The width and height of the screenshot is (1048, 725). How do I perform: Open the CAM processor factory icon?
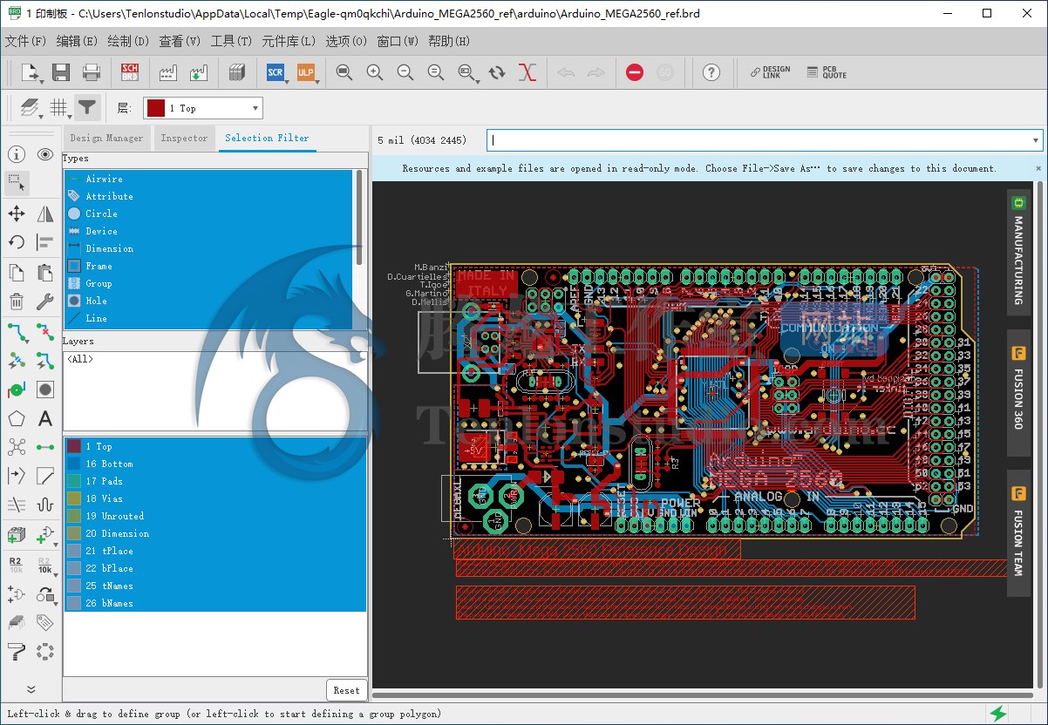tap(168, 73)
